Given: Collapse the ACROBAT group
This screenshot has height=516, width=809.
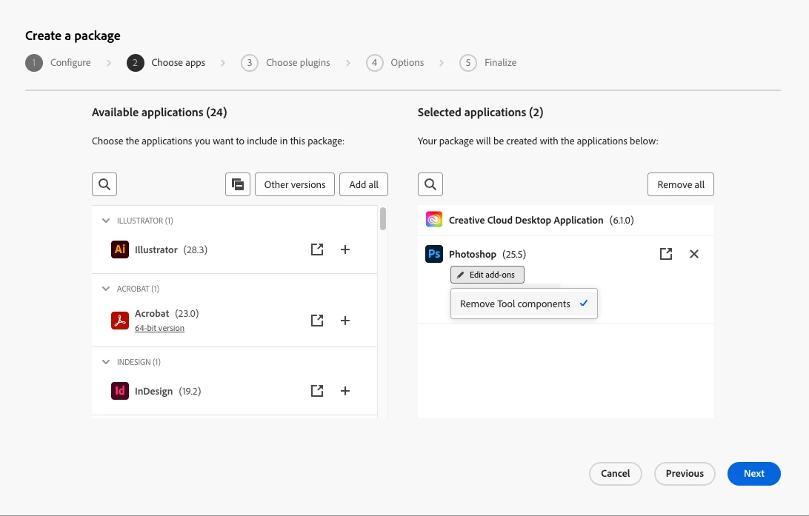Looking at the screenshot, I should [105, 289].
